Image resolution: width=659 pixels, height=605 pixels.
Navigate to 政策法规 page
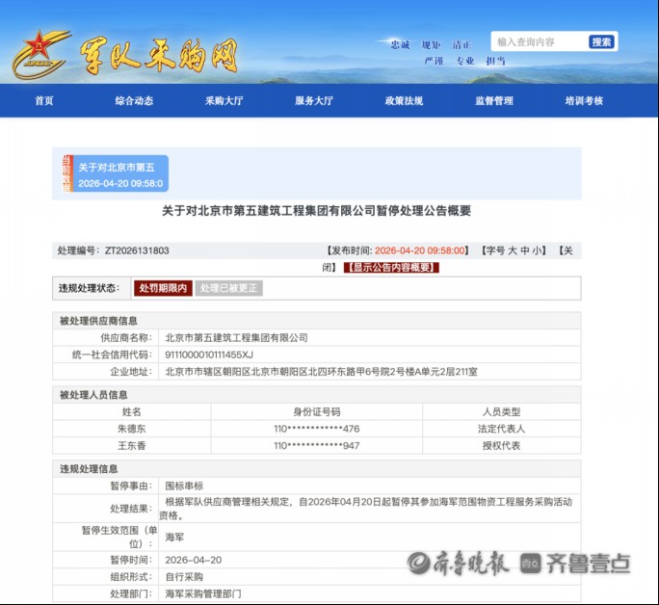pyautogui.click(x=404, y=101)
